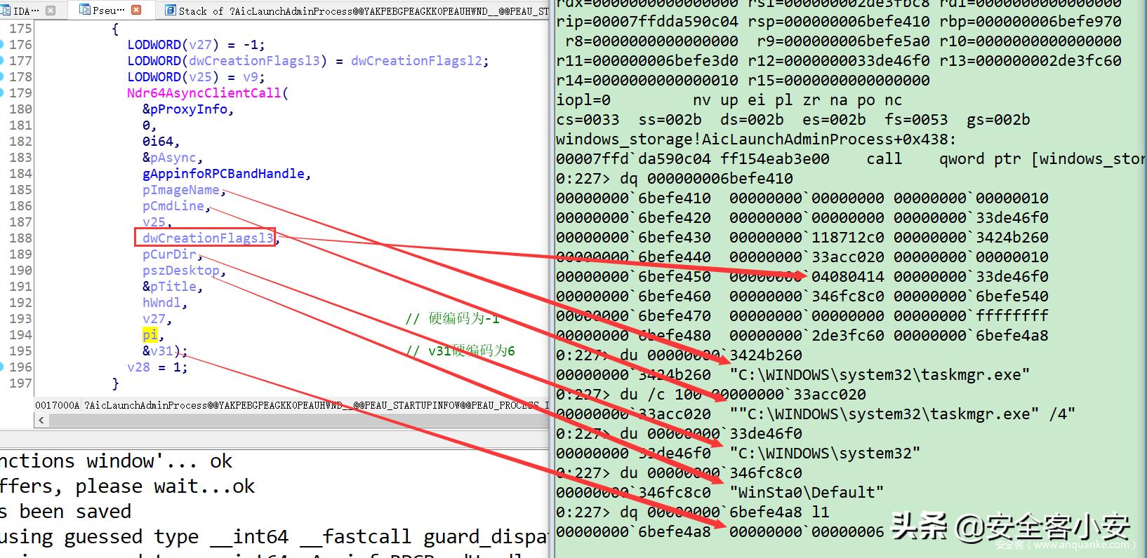
Task: Click 3424b260 value in the 6befe430 row
Action: coord(1012,238)
